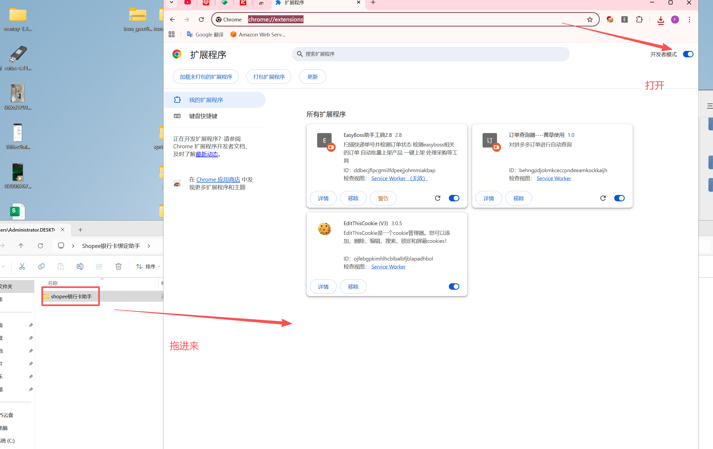Disable the 订单查询器 extension

click(619, 198)
